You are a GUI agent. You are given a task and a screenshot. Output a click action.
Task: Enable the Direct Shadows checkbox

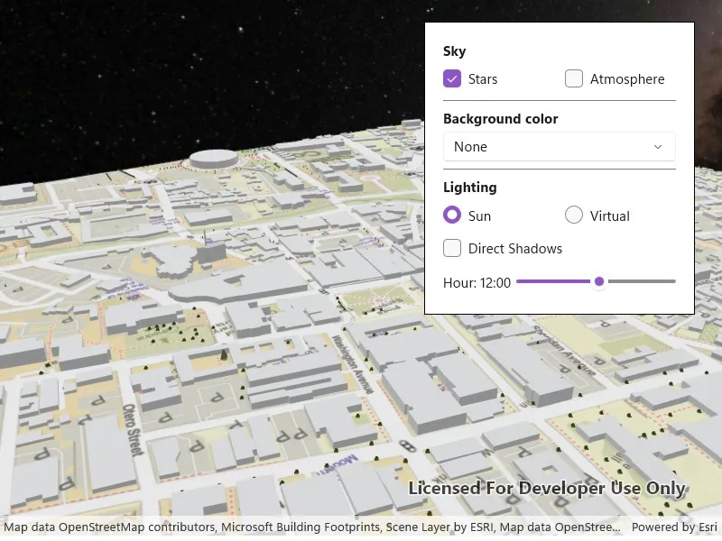tap(452, 248)
